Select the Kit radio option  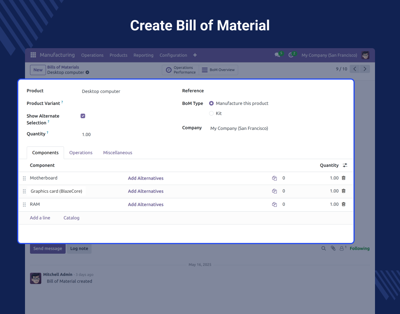coord(211,113)
